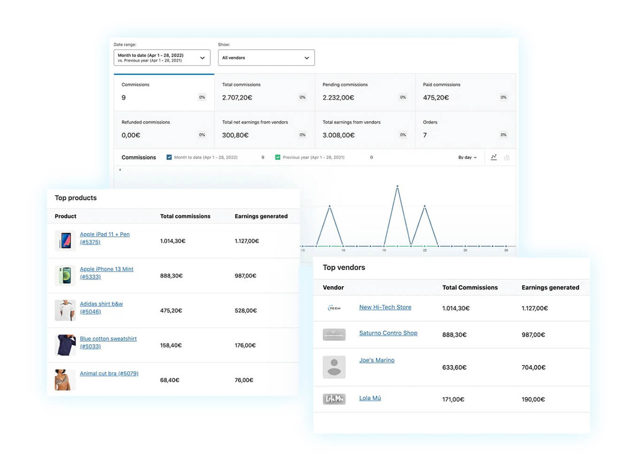Open New Hi-Tech Store vendor link
The height and width of the screenshot is (459, 631).
tap(385, 307)
